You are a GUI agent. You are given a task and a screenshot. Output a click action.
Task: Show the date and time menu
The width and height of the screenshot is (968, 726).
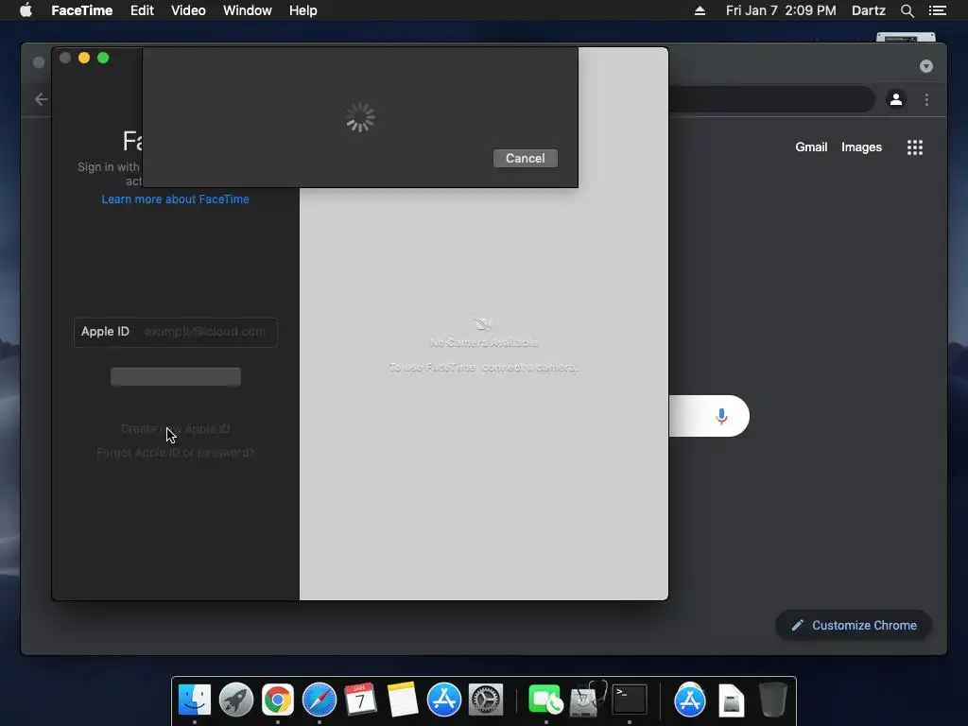781,10
